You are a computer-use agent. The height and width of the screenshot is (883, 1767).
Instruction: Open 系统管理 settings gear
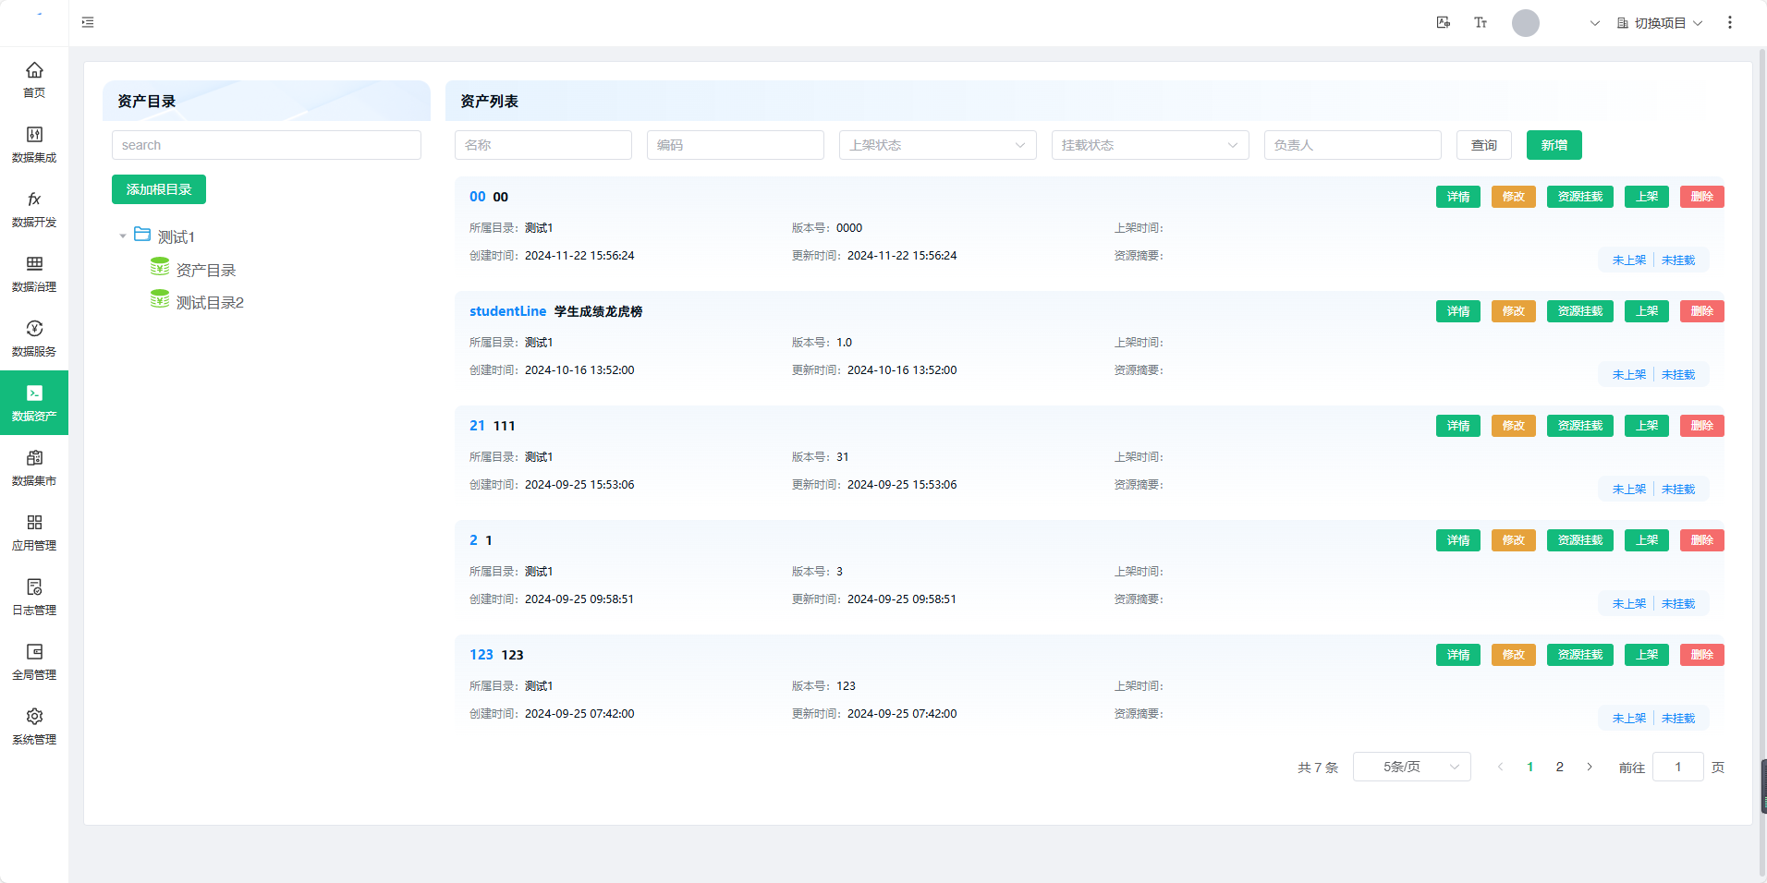tap(34, 718)
